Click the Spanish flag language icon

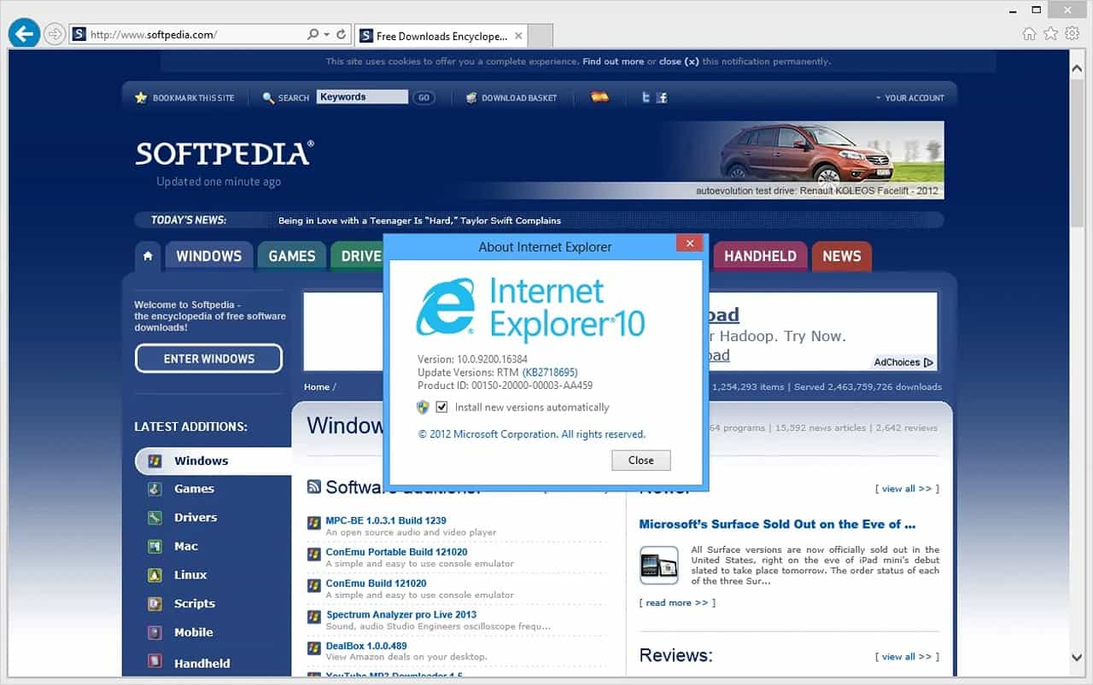(x=600, y=97)
